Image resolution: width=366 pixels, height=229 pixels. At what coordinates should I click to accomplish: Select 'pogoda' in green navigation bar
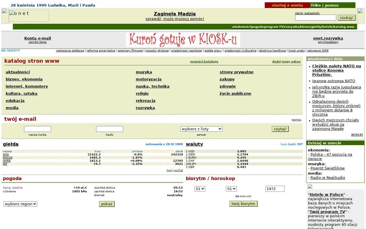point(258,27)
